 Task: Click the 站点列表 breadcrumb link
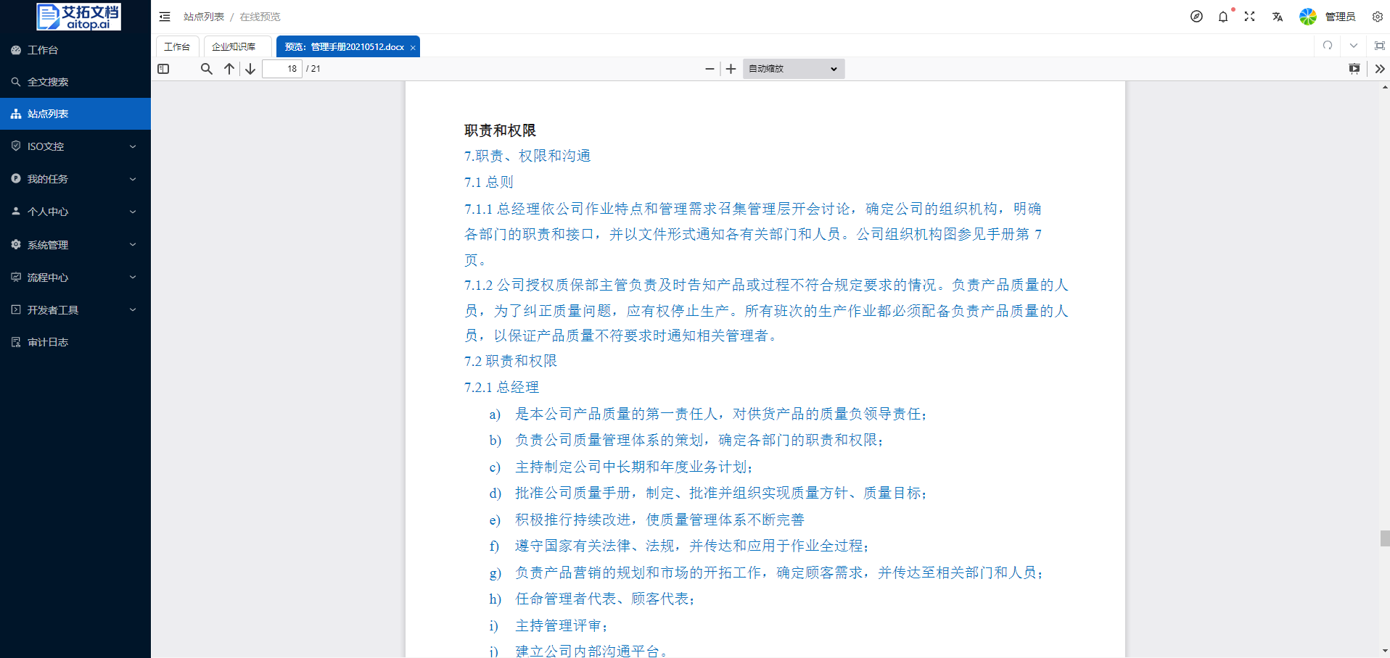203,17
